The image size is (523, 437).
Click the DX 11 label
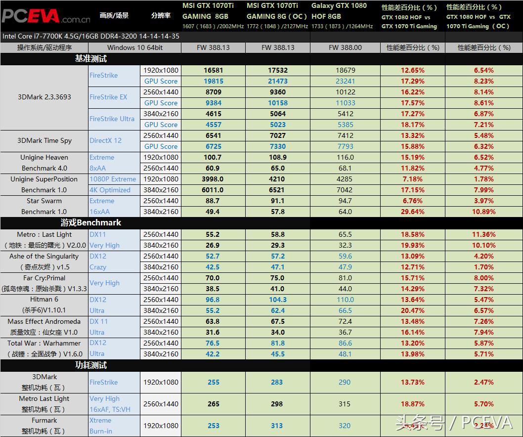click(98, 321)
